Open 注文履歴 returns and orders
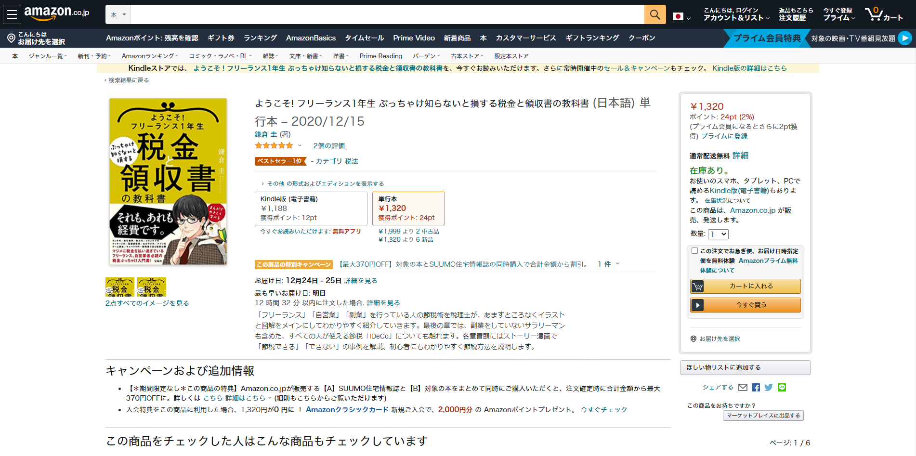Viewport: 916px width, 456px height. pos(796,14)
